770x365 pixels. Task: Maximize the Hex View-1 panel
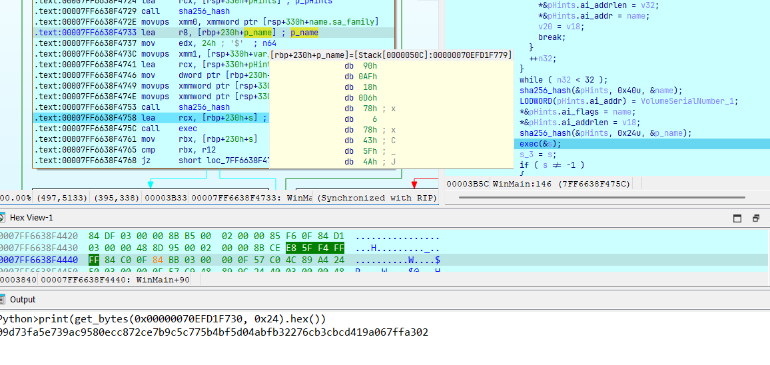(x=737, y=218)
